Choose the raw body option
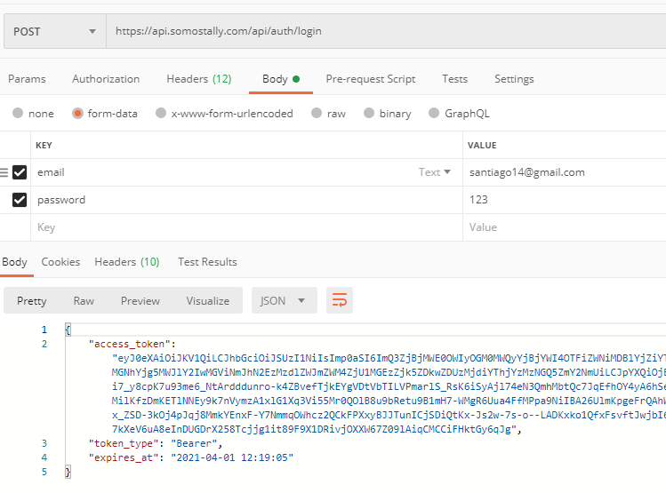 coord(317,114)
